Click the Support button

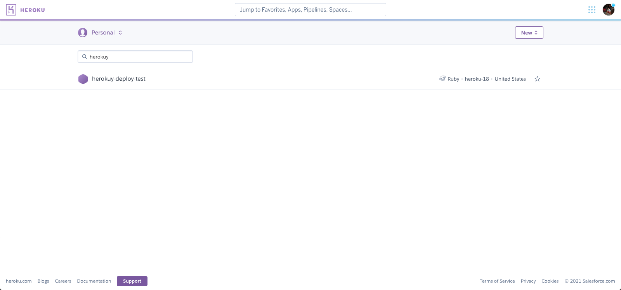coord(132,281)
